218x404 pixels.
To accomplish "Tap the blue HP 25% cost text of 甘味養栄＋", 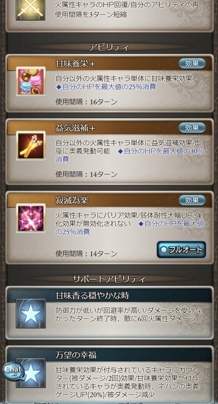I will click(x=106, y=87).
